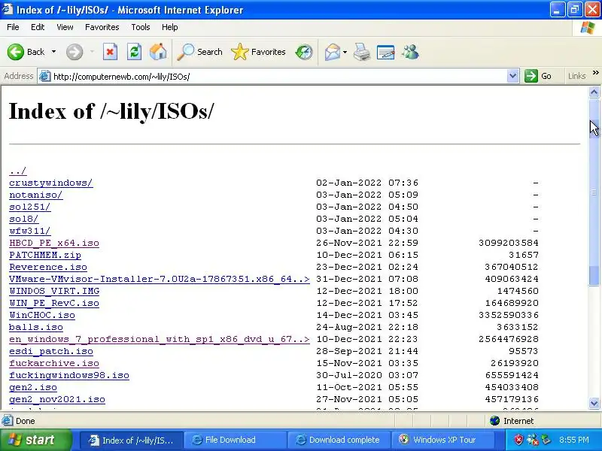The height and width of the screenshot is (451, 602).
Task: Open the History clock icon
Action: pos(304,52)
